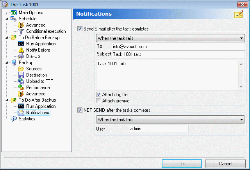Collapse the Backup tree node
This screenshot has height=170, width=250.
pyautogui.click(x=7, y=63)
